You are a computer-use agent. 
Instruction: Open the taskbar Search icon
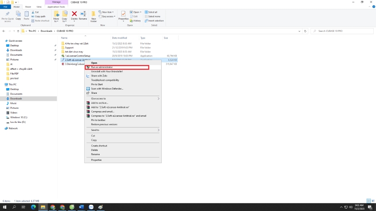pos(14,207)
